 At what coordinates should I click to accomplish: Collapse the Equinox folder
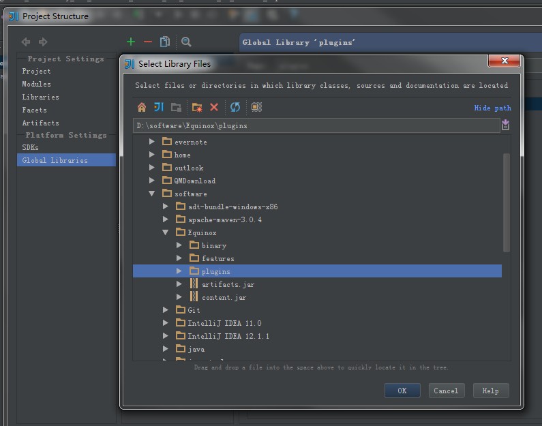coord(166,232)
